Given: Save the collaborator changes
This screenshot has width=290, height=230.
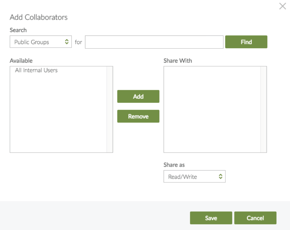Looking at the screenshot, I should [x=211, y=218].
